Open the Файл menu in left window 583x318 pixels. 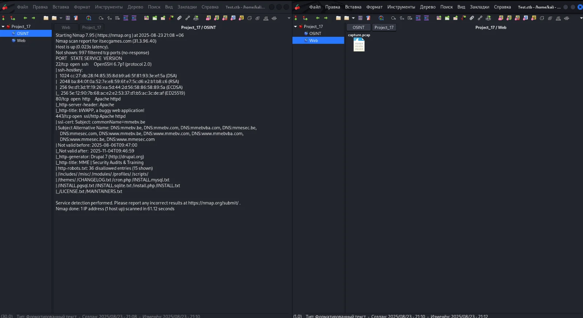tap(23, 7)
